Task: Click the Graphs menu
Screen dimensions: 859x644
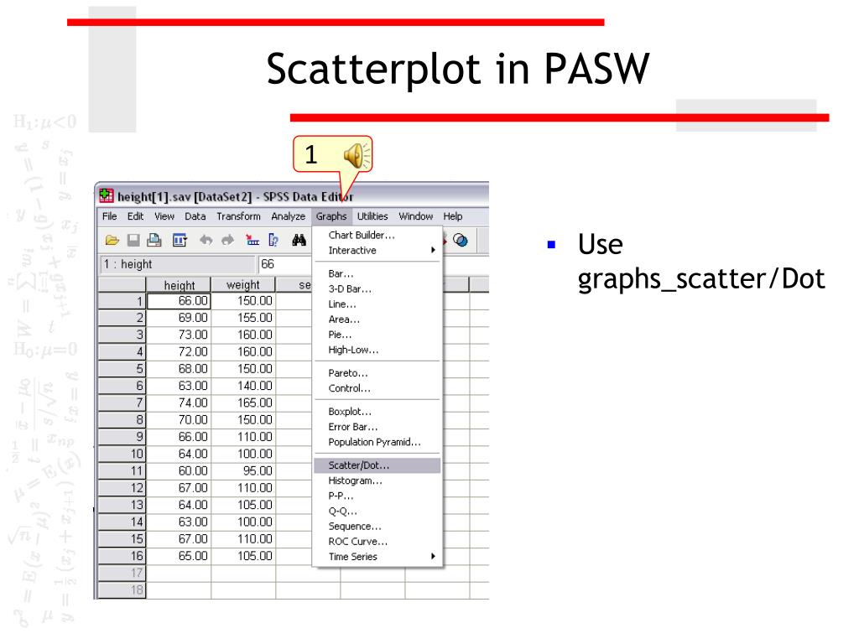Action: (331, 216)
